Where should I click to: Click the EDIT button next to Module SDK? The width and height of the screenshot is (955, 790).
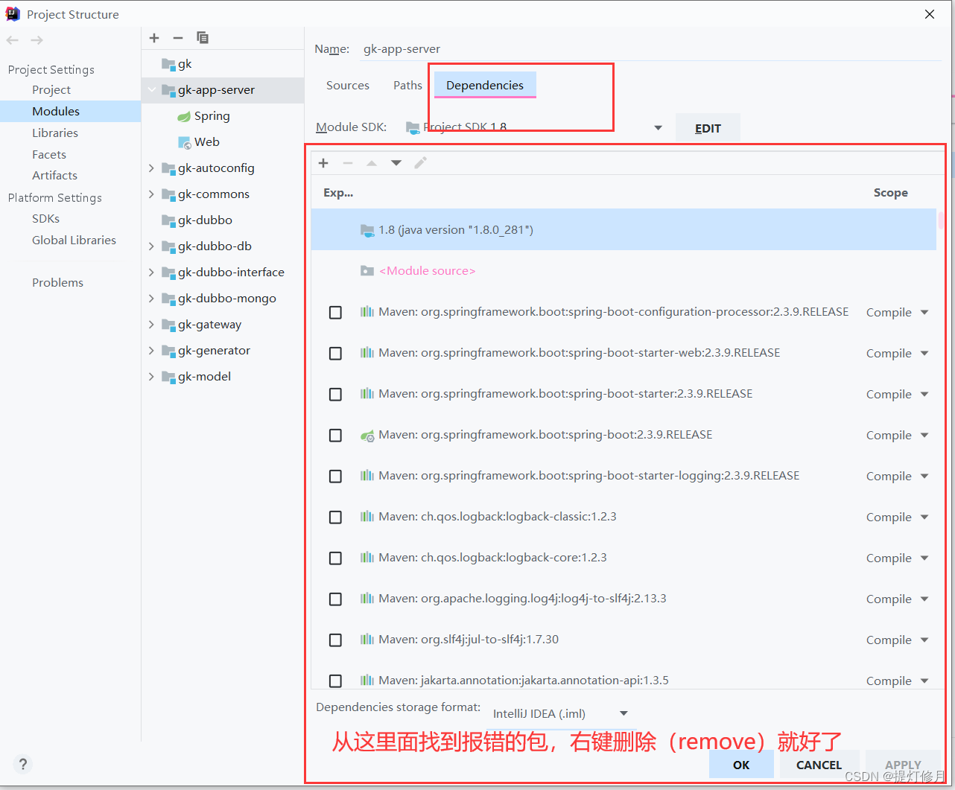707,127
